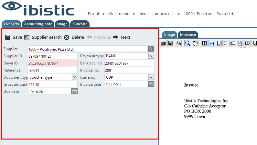The height and width of the screenshot is (145, 257).
Task: Click the copy icon in image viewer toolbar
Action: [x=178, y=43]
